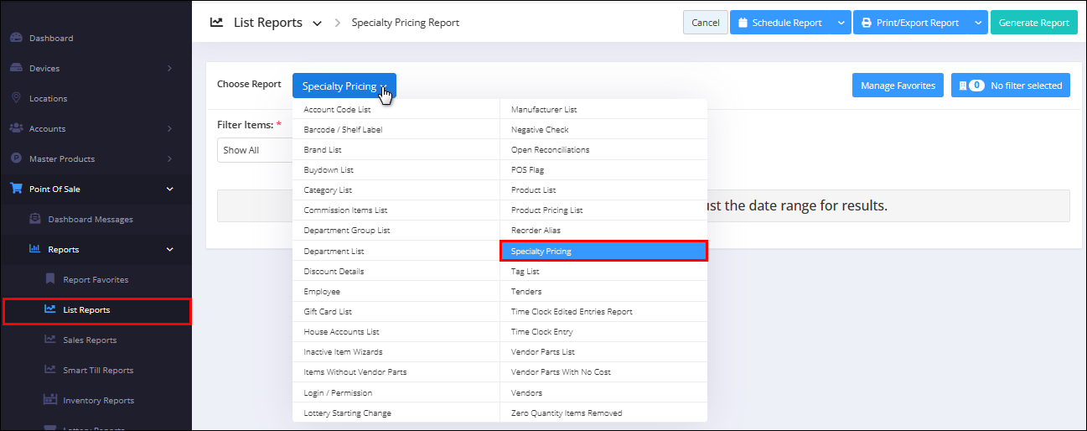This screenshot has width=1087, height=431.
Task: Click the Accounts people icon
Action: coord(16,128)
